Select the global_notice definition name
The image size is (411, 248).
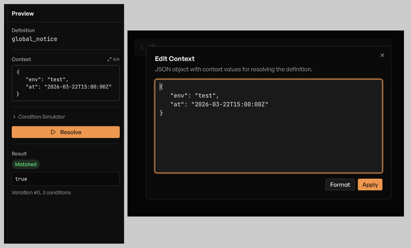pyautogui.click(x=35, y=39)
